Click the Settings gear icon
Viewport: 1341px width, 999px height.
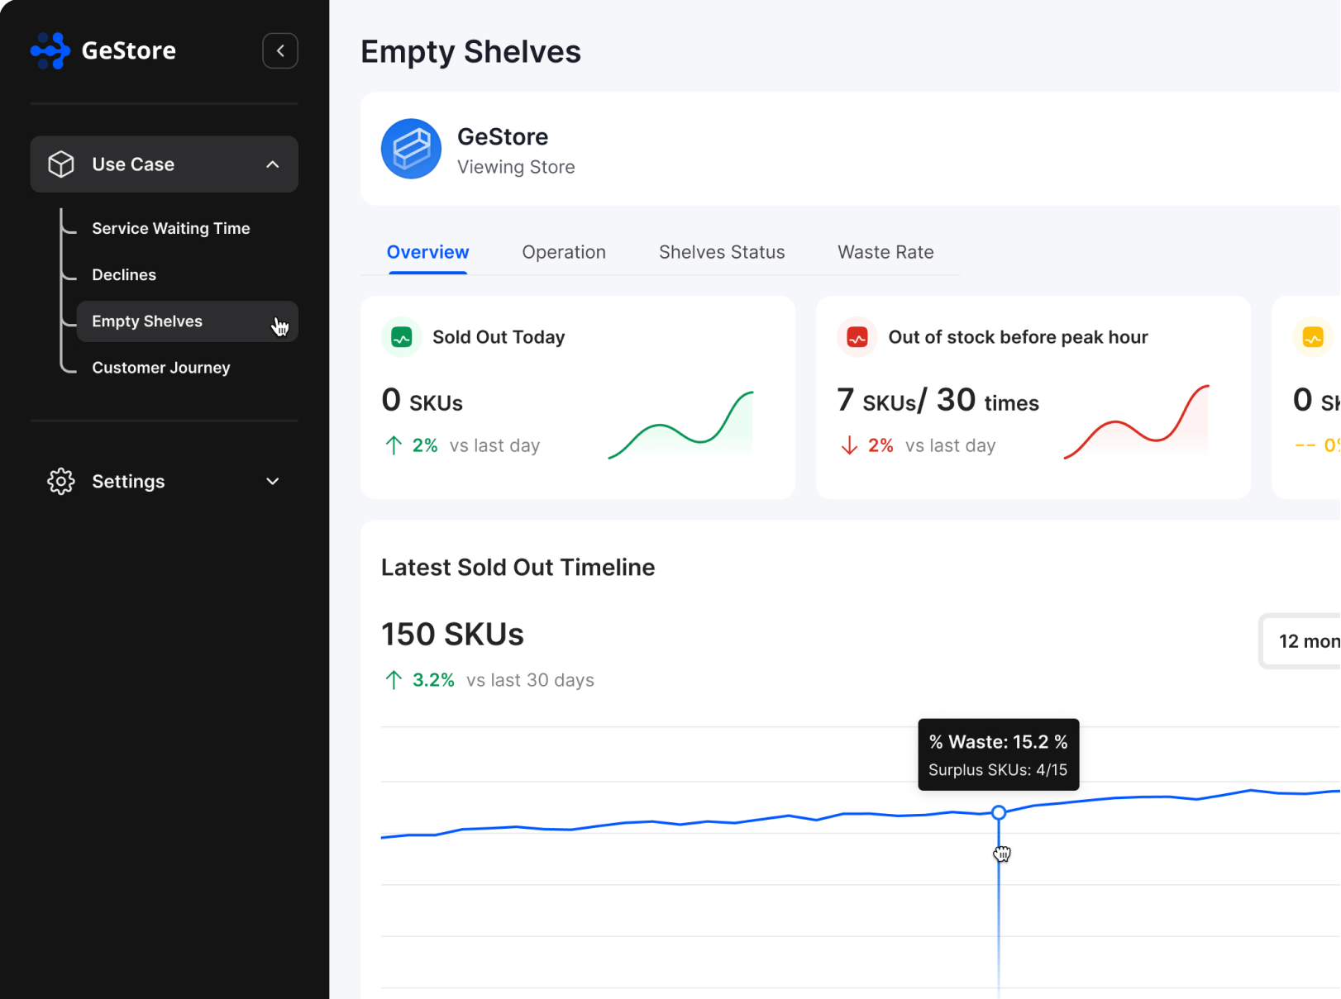coord(61,481)
